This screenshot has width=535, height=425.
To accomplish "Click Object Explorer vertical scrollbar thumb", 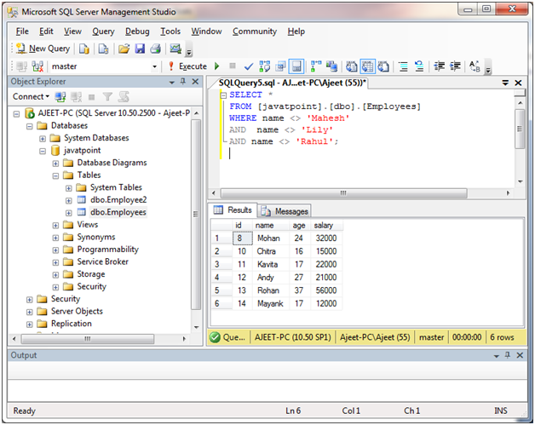I will [x=196, y=215].
